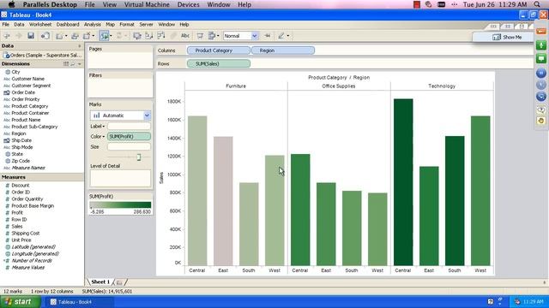Click the Swap rows and columns icon
The height and width of the screenshot is (308, 549).
[x=137, y=36]
